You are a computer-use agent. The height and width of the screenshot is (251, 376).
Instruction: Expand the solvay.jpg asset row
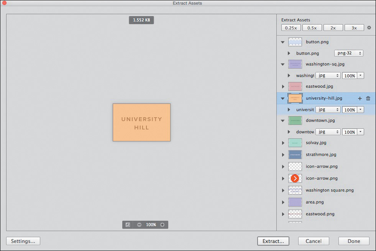pos(283,143)
